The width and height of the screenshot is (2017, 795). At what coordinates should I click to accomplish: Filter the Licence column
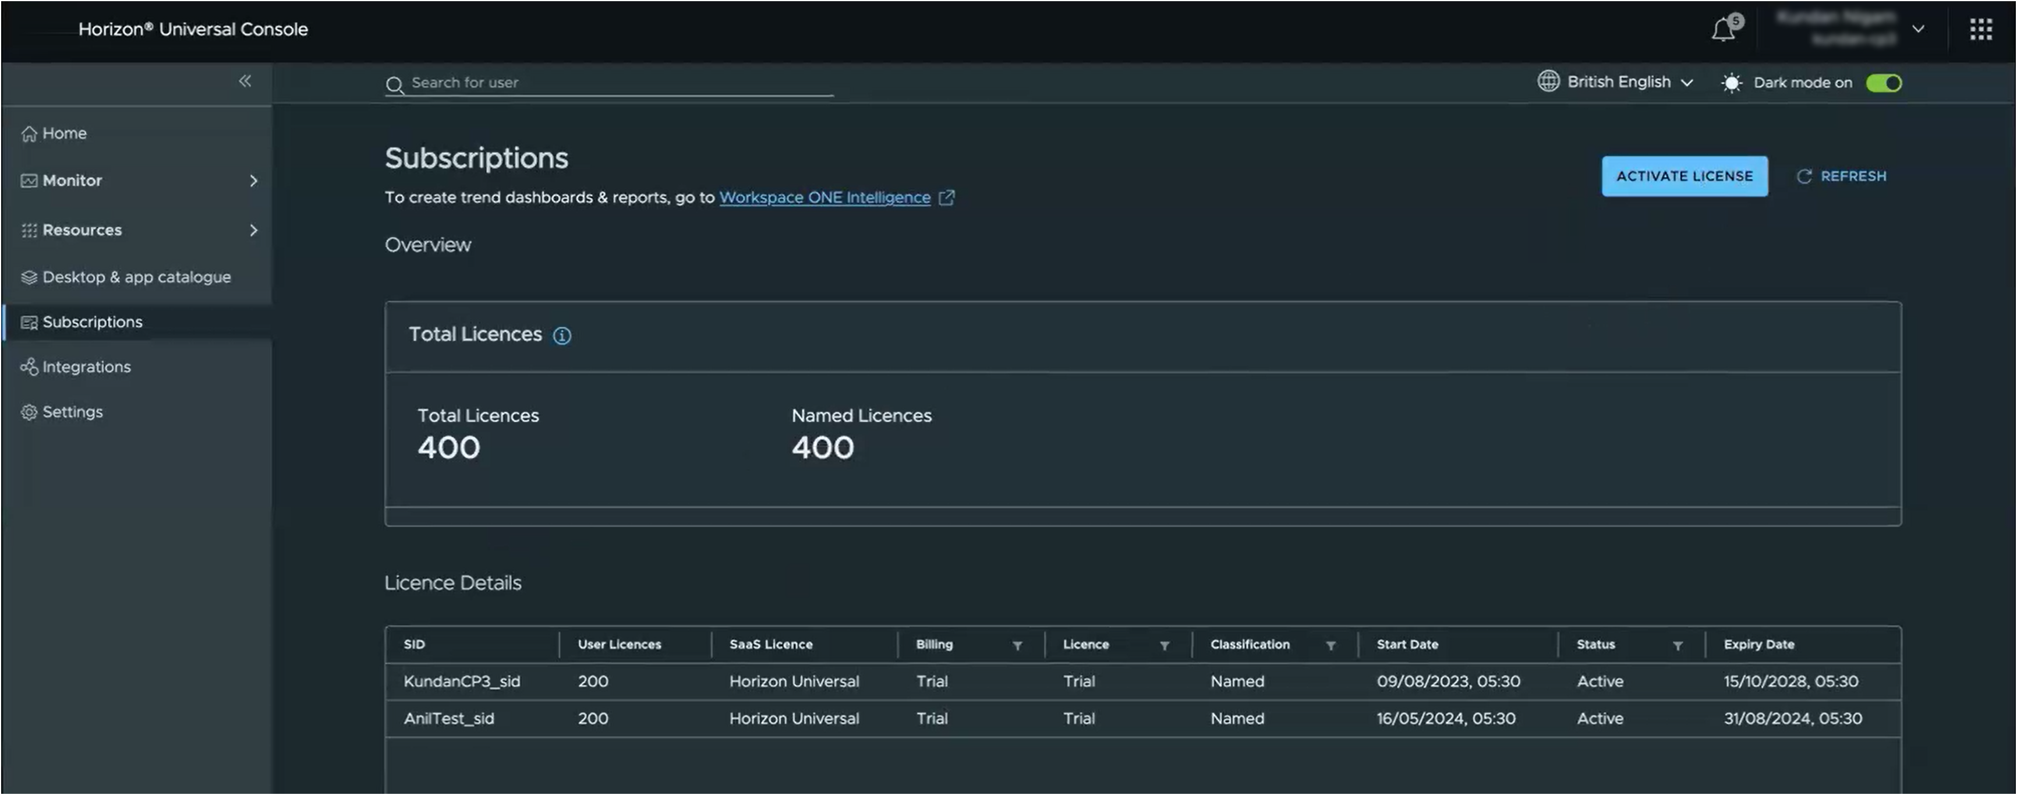pyautogui.click(x=1165, y=645)
